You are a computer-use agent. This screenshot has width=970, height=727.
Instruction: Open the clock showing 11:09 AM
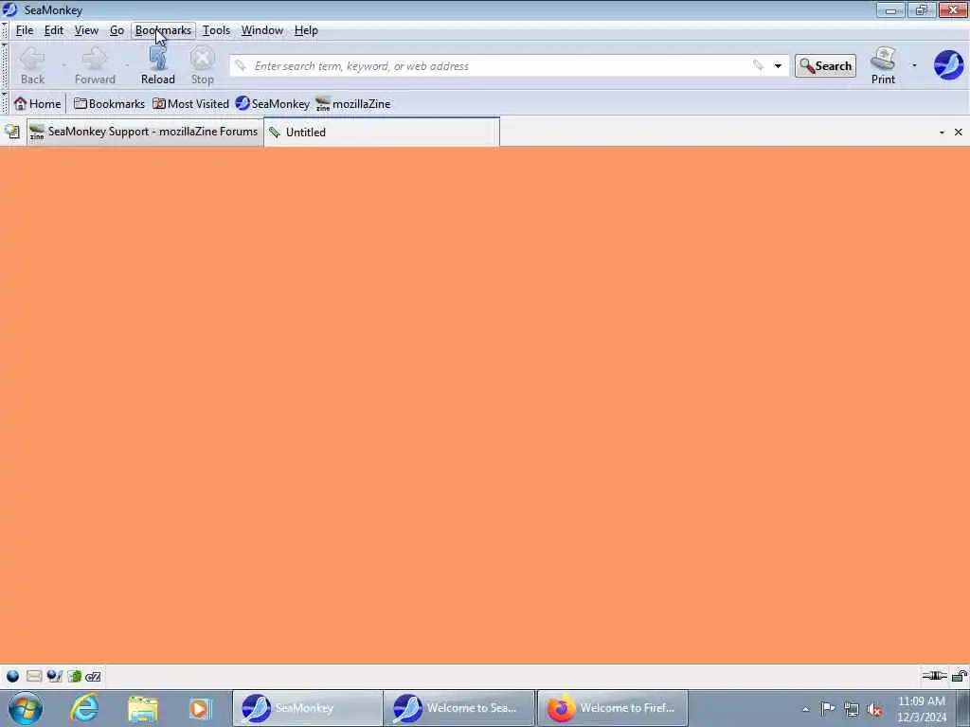(922, 709)
